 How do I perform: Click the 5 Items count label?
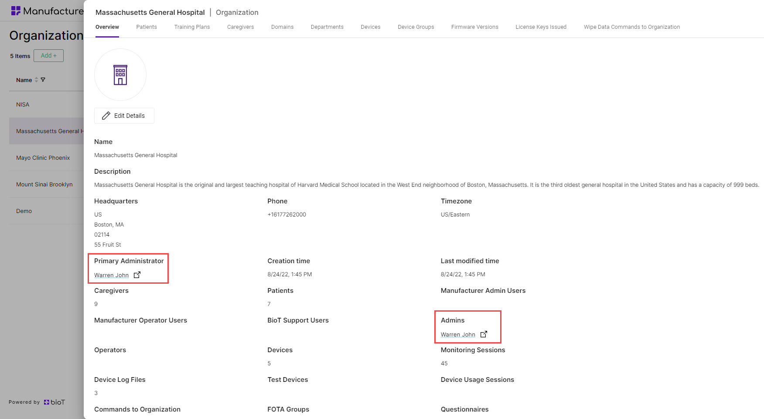pos(20,56)
